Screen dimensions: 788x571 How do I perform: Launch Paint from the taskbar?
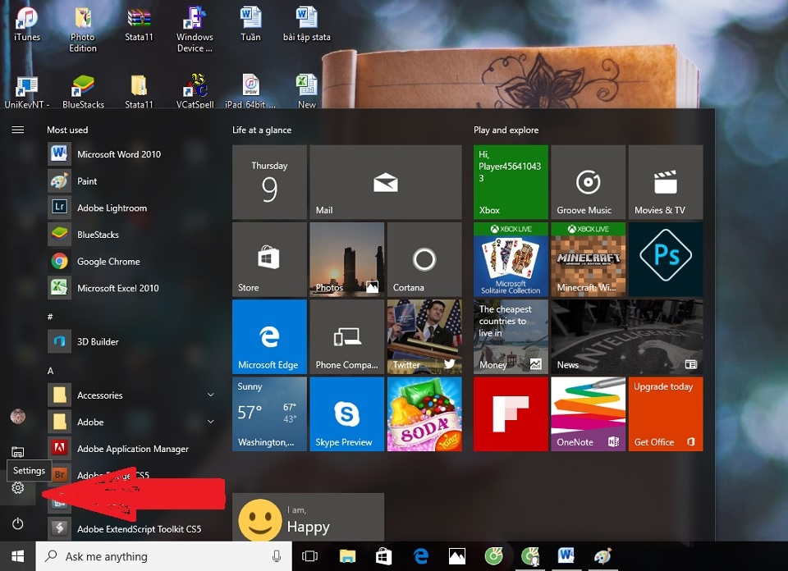[603, 556]
